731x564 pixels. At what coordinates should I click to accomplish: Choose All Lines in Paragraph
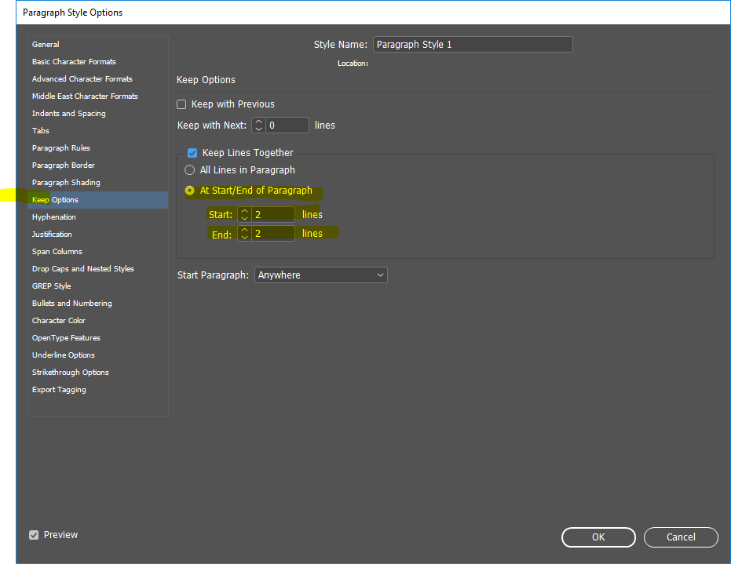point(190,170)
